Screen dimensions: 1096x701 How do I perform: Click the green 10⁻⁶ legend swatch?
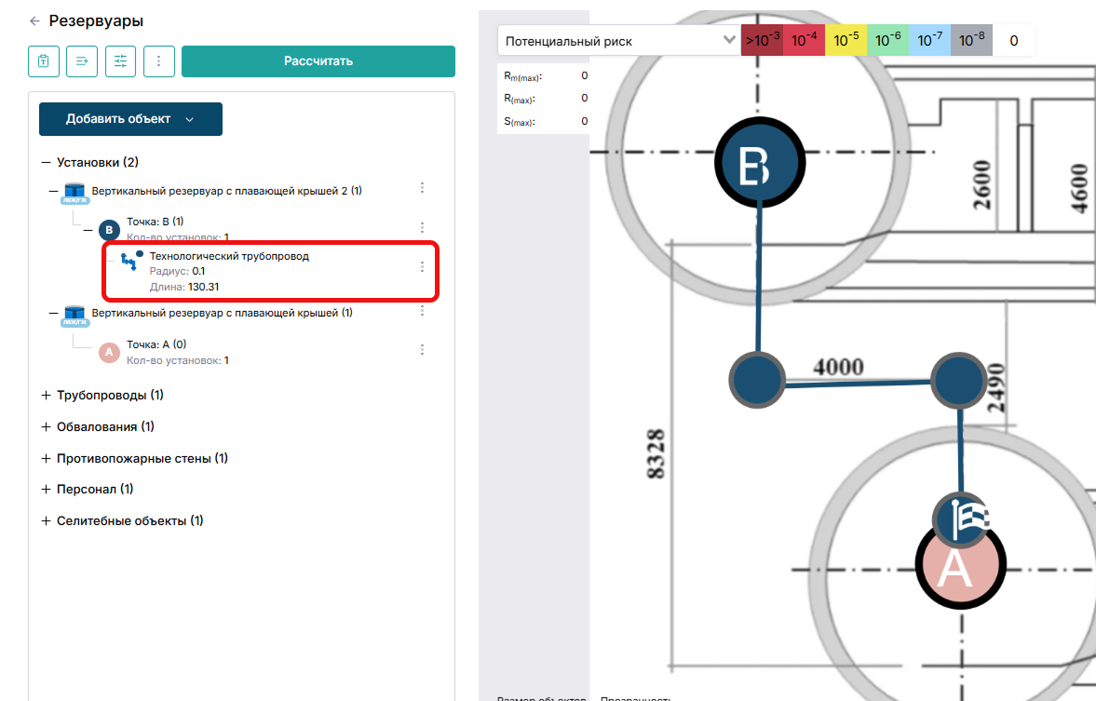click(887, 41)
